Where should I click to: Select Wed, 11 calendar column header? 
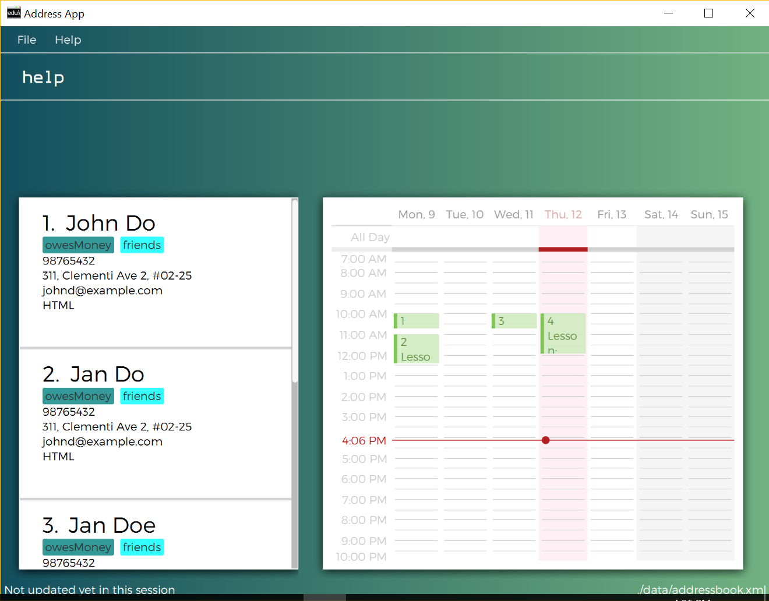(514, 214)
